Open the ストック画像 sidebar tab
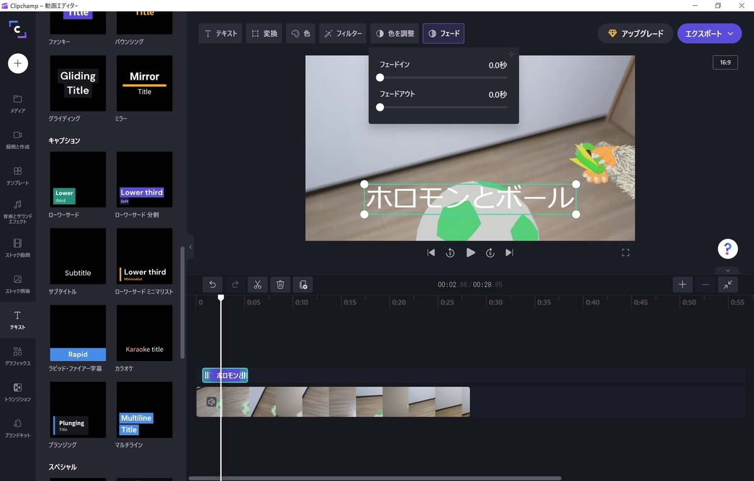This screenshot has width=754, height=481. tap(18, 284)
